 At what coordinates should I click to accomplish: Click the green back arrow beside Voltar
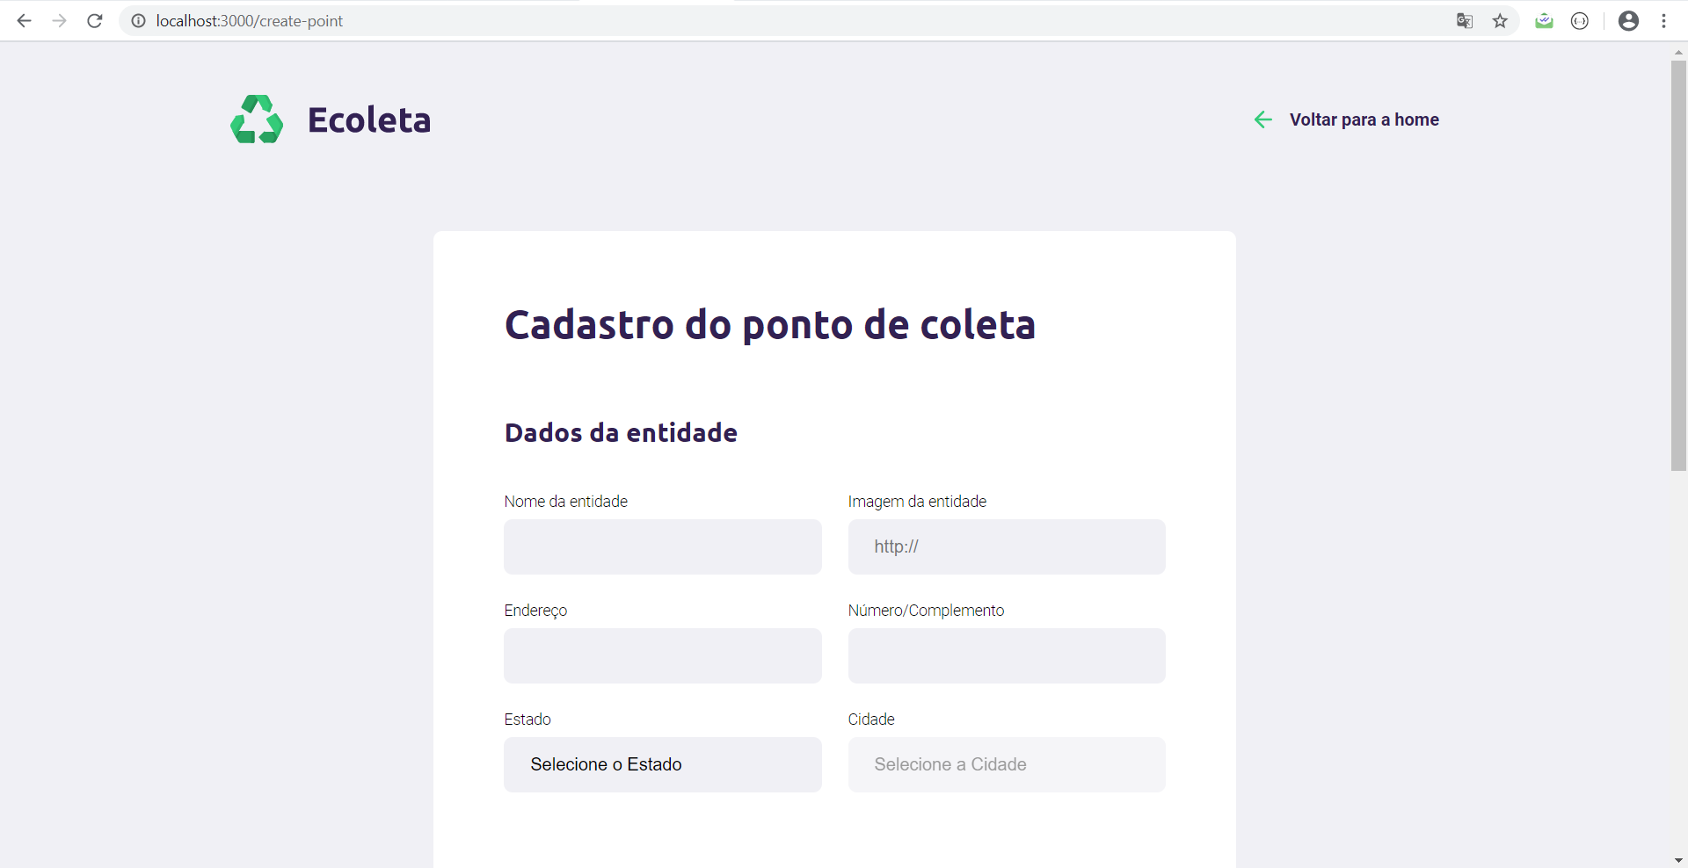point(1263,119)
